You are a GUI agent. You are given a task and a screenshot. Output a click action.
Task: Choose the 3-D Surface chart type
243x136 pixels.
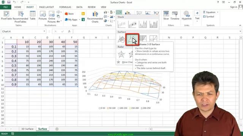tap(121, 39)
